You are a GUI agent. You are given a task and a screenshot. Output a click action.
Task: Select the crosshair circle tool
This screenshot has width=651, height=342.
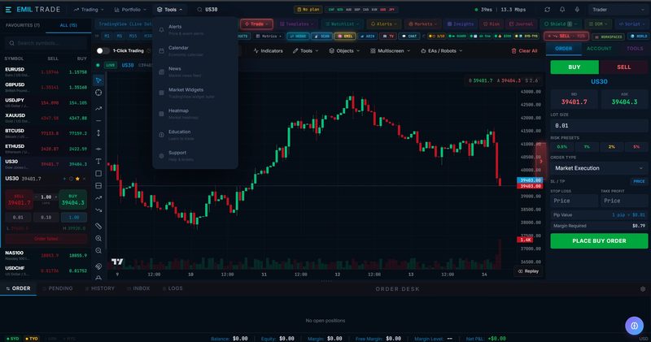(98, 93)
